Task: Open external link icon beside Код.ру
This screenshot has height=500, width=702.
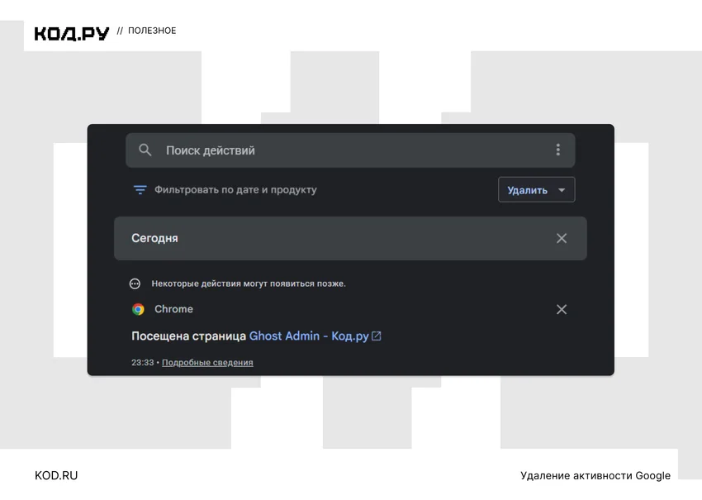Action: coord(377,336)
